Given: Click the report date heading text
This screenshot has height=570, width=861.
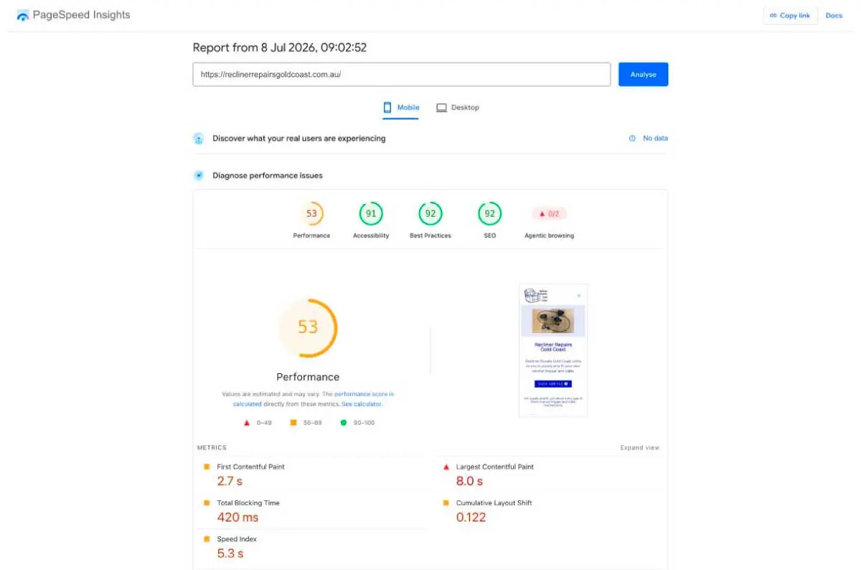Looking at the screenshot, I should click(280, 47).
